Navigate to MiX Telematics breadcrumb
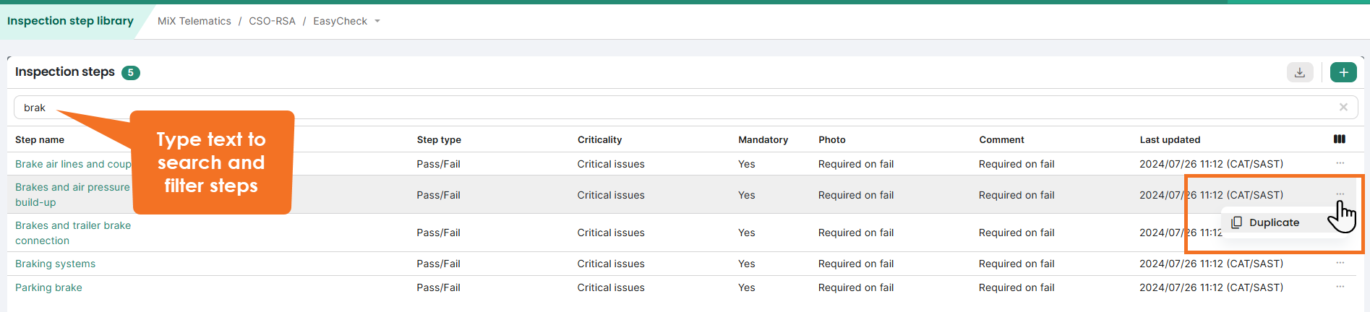This screenshot has height=312, width=1370. 194,22
